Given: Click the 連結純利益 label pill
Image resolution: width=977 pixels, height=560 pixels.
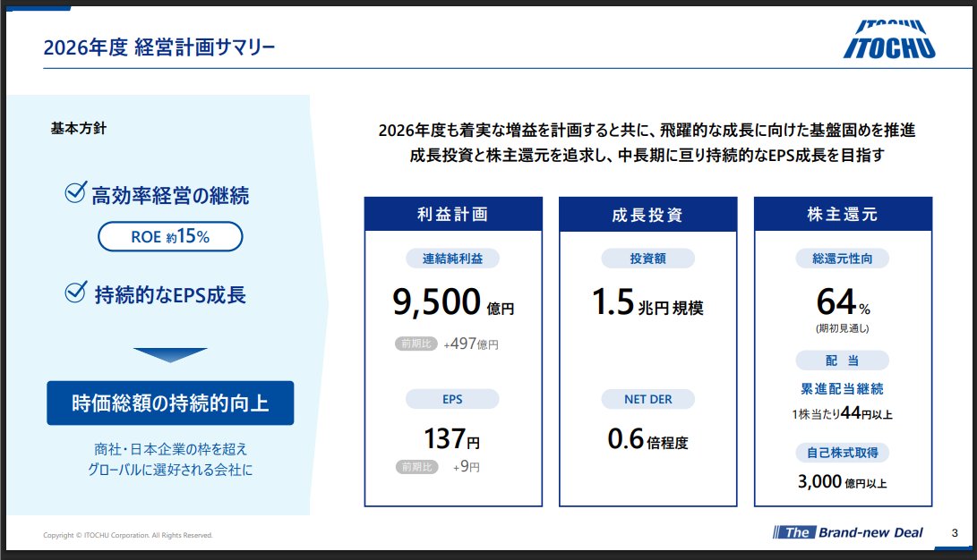Looking at the screenshot, I should coord(452,259).
